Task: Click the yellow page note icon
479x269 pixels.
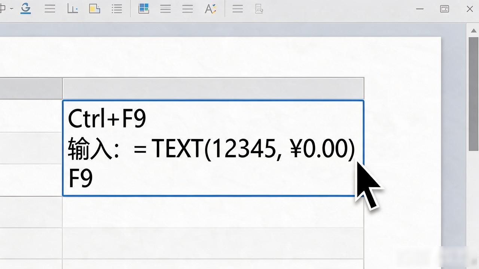Action: click(94, 9)
